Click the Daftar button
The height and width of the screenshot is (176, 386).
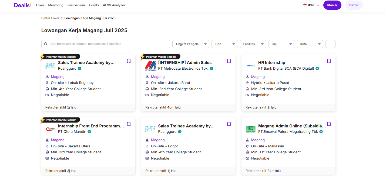[354, 5]
